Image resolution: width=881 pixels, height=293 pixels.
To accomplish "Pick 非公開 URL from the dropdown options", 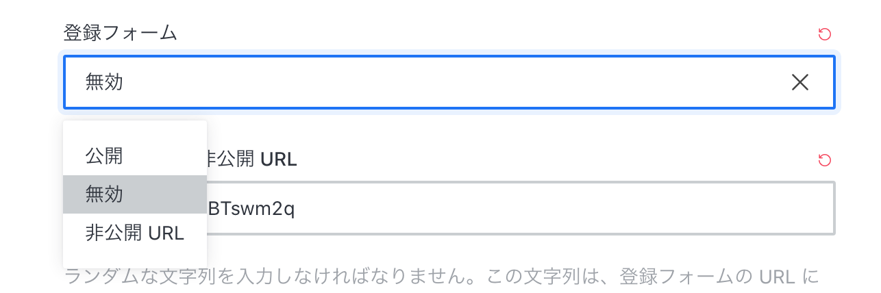I will point(135,233).
